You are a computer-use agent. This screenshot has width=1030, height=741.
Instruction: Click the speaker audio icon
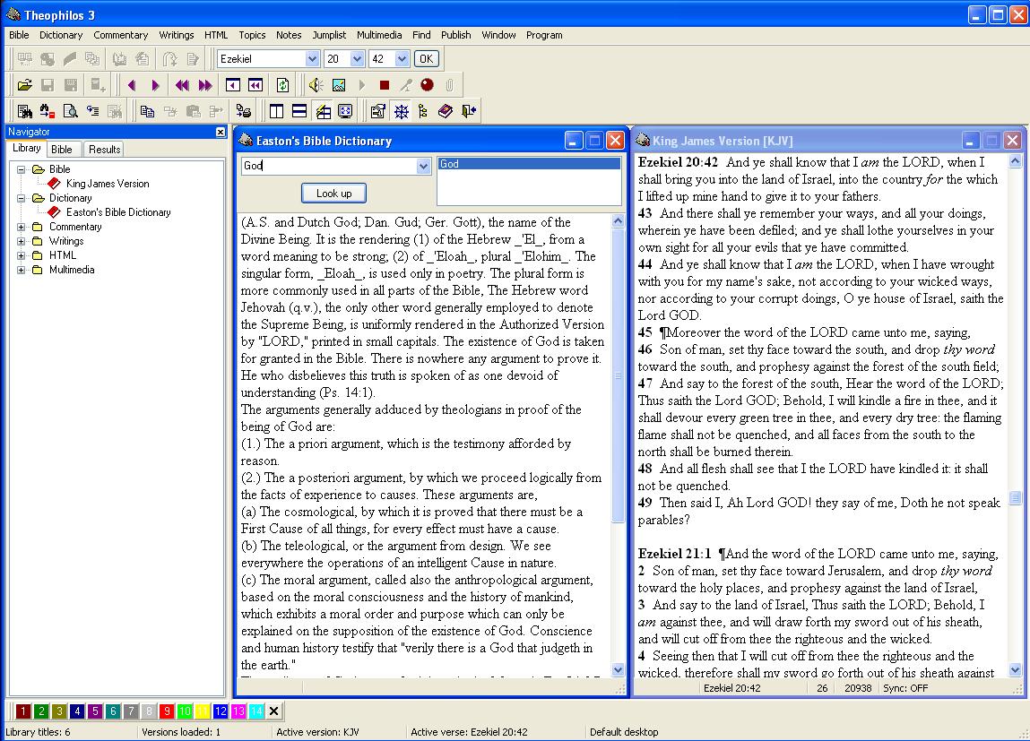point(316,84)
